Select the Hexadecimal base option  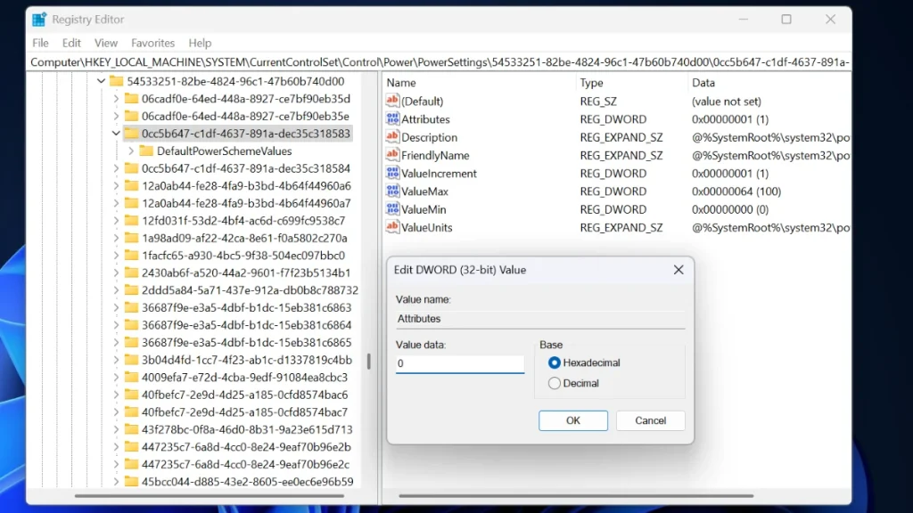point(555,362)
